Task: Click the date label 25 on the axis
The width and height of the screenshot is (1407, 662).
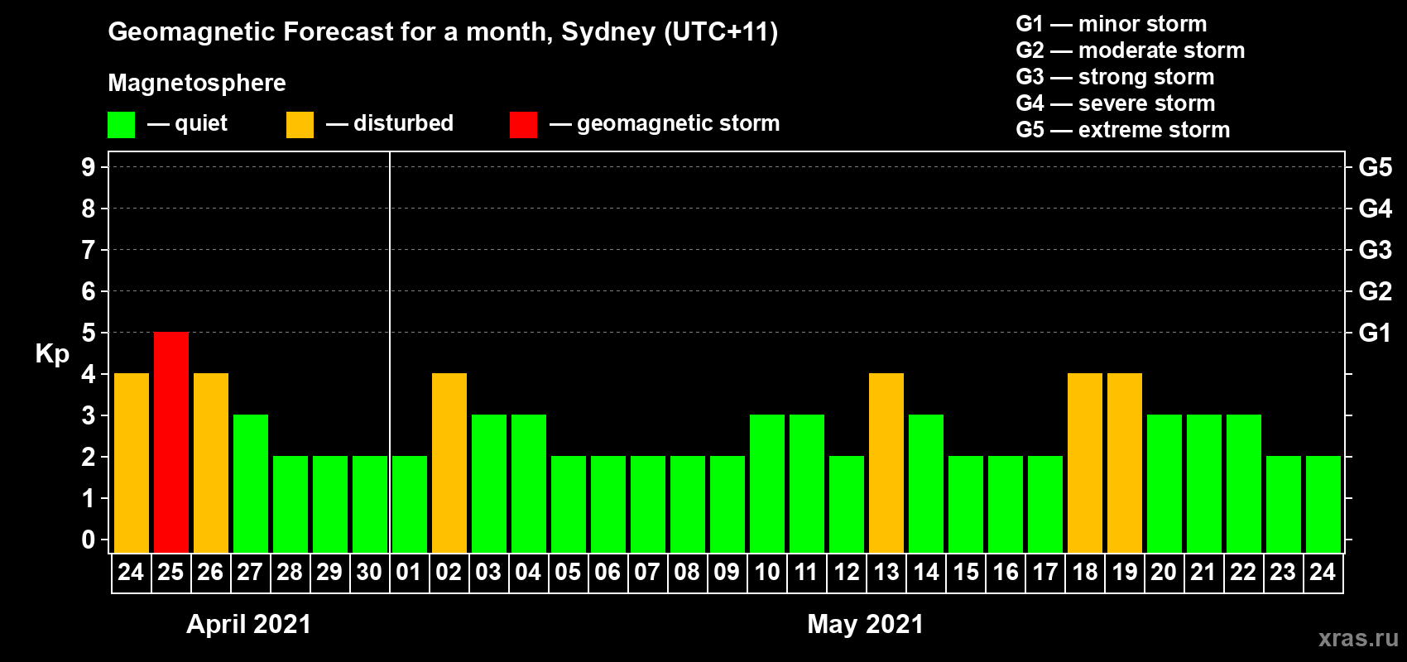Action: (x=170, y=572)
